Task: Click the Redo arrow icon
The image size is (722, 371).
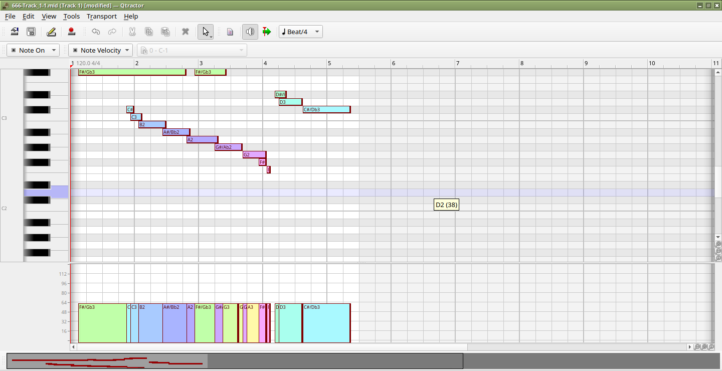Action: coord(112,32)
